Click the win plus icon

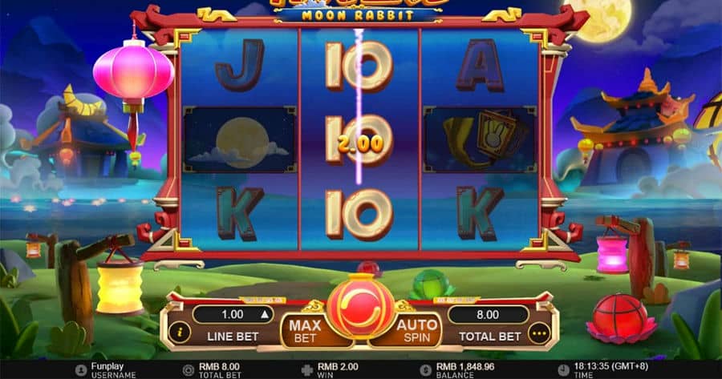tap(307, 370)
